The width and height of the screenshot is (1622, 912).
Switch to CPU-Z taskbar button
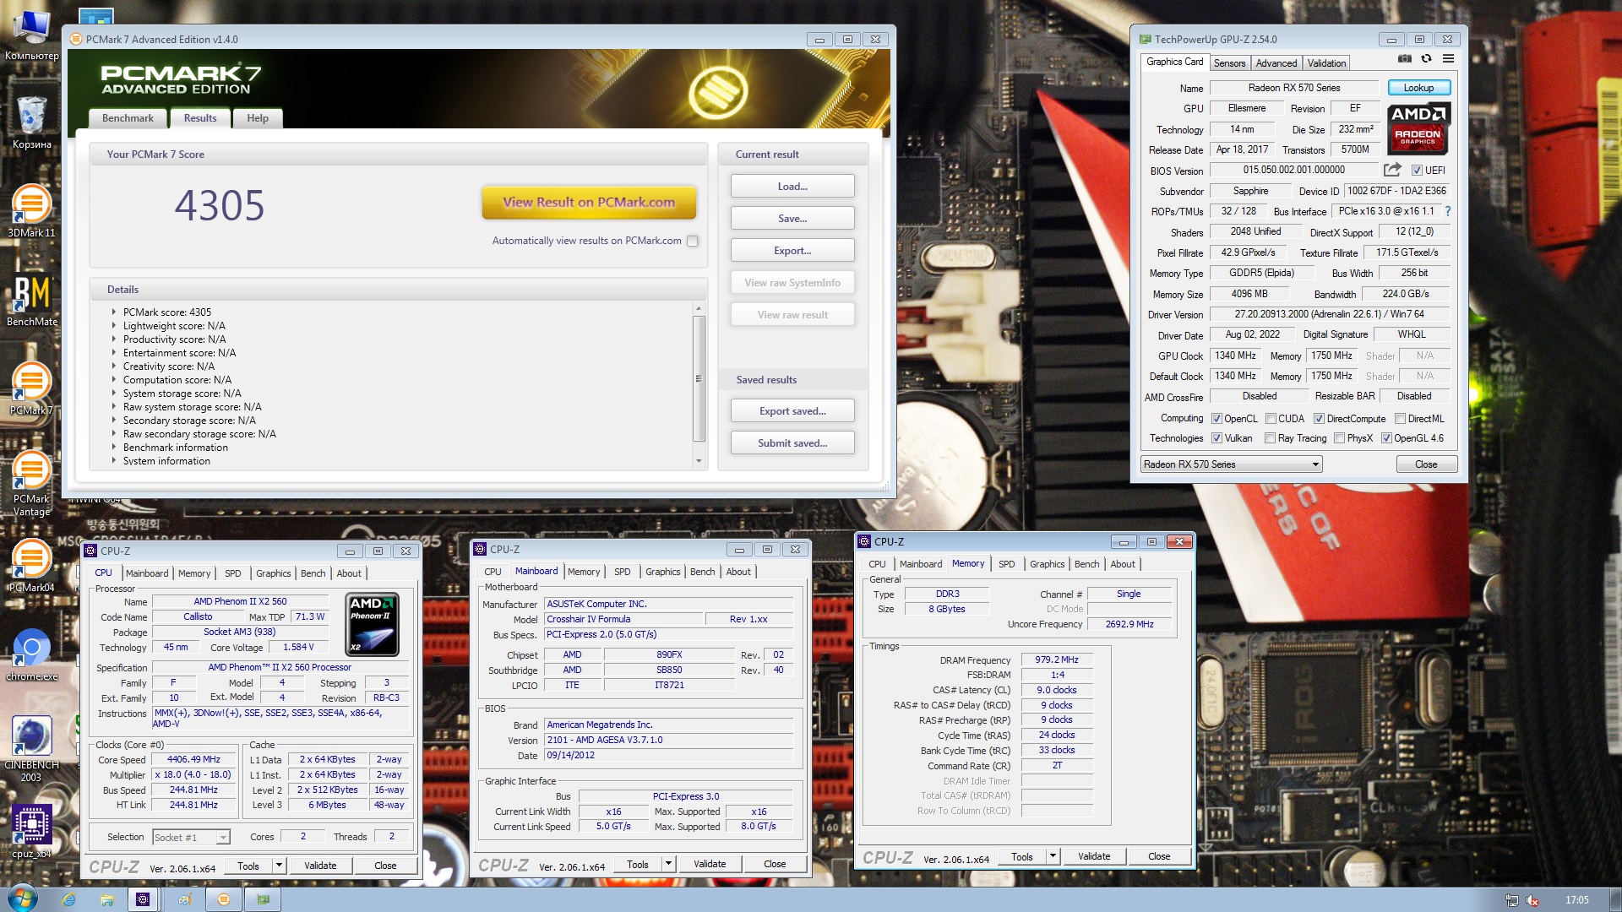144,899
